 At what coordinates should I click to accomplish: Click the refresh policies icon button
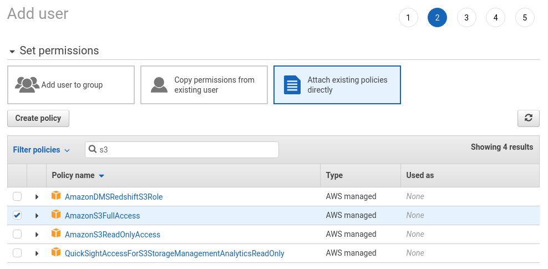click(x=528, y=118)
